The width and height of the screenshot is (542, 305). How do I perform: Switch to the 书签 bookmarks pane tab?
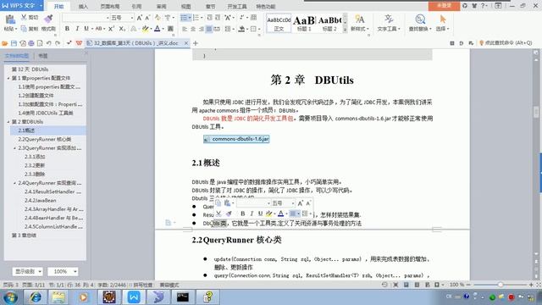(43, 56)
